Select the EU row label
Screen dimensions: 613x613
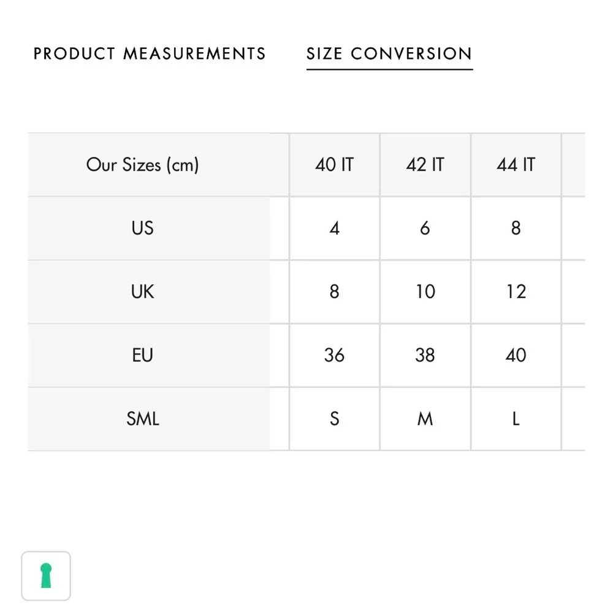coord(142,355)
